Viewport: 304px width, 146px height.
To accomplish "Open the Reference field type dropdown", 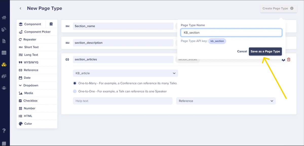I will coord(226,101).
